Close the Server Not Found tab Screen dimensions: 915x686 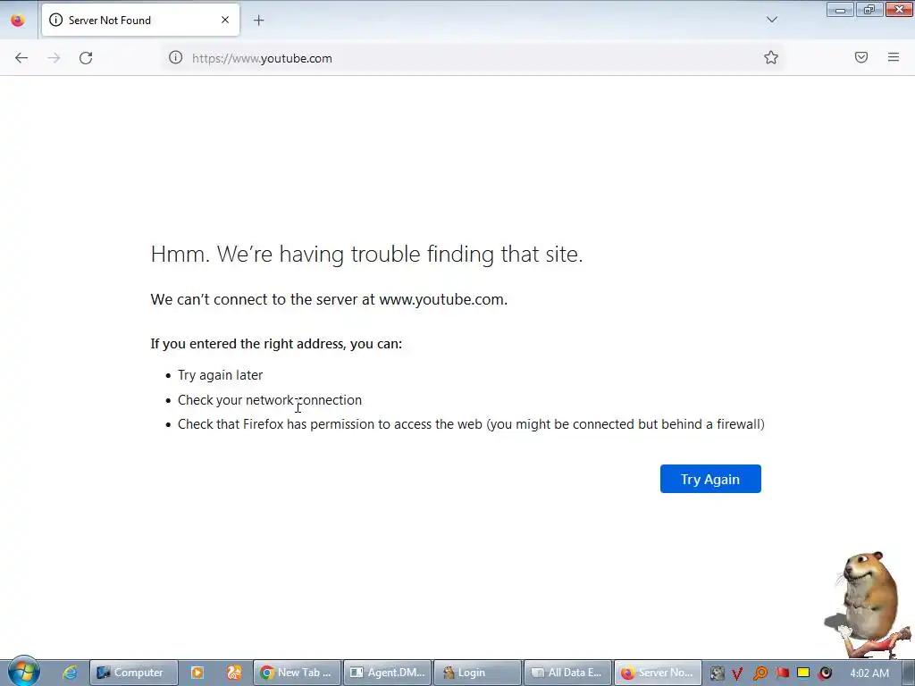click(225, 20)
